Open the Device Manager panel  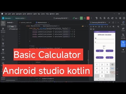click(x=123, y=36)
